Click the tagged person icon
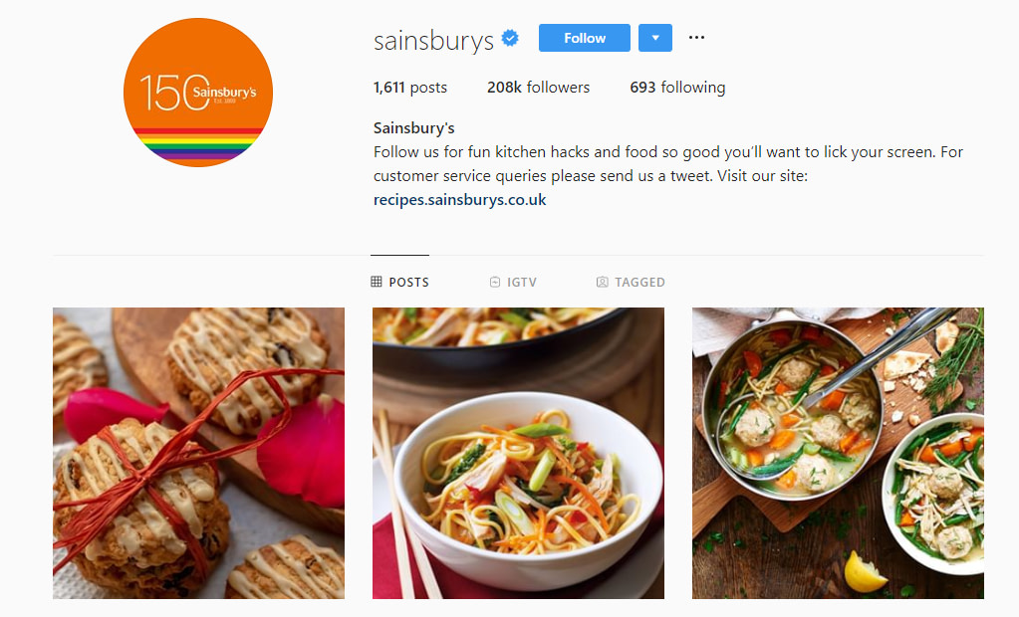Viewport: 1019px width, 617px height. click(603, 282)
